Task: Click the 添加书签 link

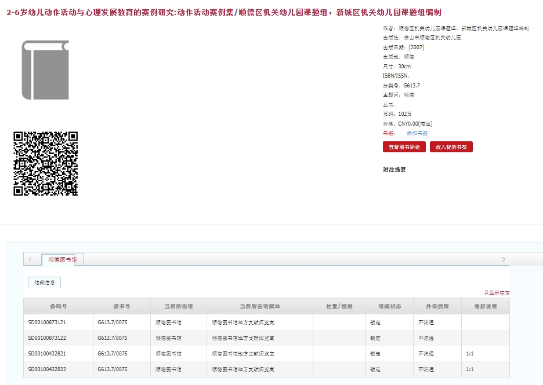Action: click(x=417, y=133)
